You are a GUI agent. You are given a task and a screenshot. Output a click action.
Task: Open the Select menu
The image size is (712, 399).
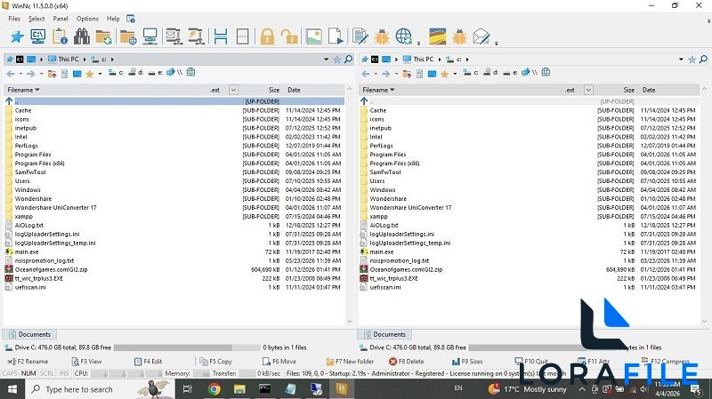coord(36,19)
